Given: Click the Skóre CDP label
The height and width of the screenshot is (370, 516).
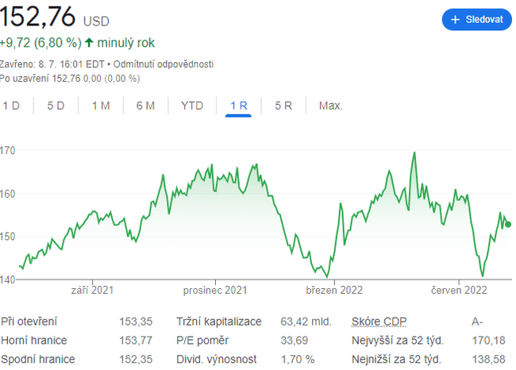Looking at the screenshot, I should [x=378, y=322].
